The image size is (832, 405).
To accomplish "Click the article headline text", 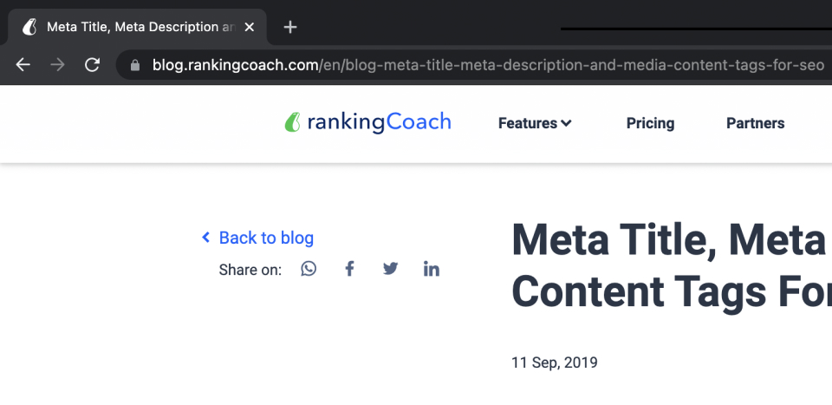I will coord(671,266).
